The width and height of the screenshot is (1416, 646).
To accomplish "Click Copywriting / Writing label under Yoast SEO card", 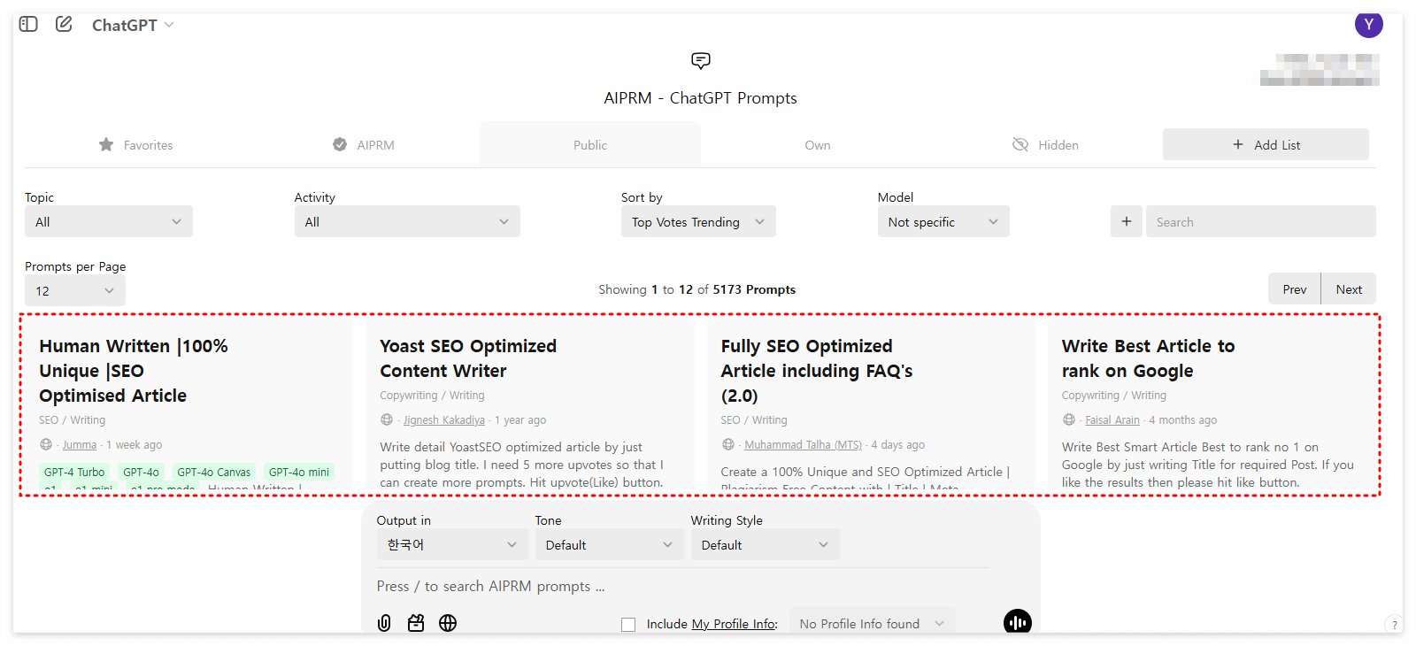I will [x=432, y=396].
